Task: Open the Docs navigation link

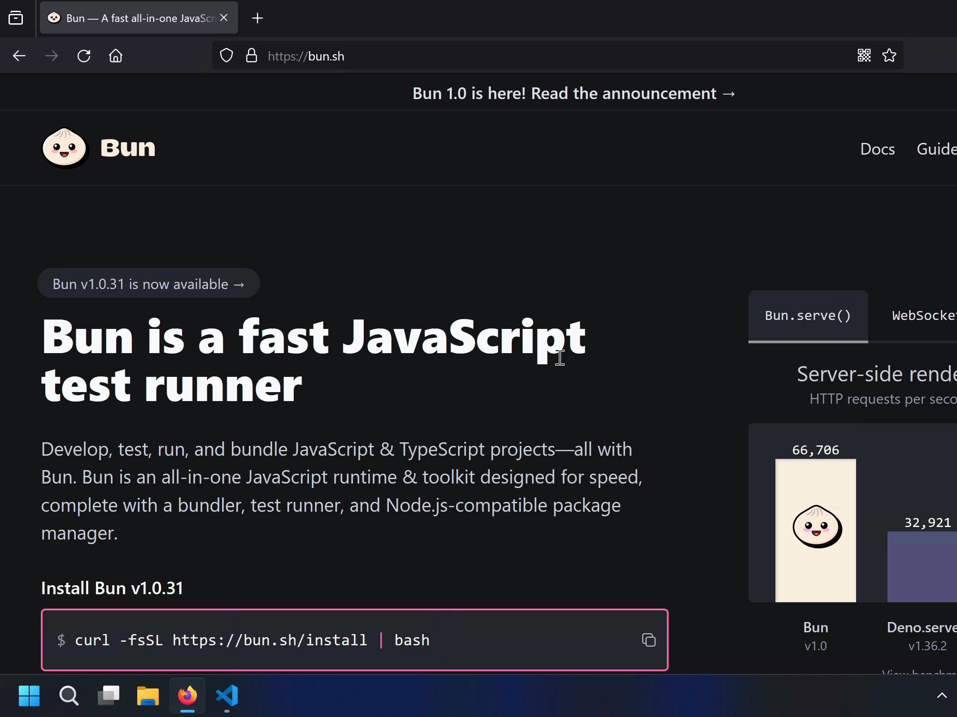Action: pyautogui.click(x=878, y=149)
